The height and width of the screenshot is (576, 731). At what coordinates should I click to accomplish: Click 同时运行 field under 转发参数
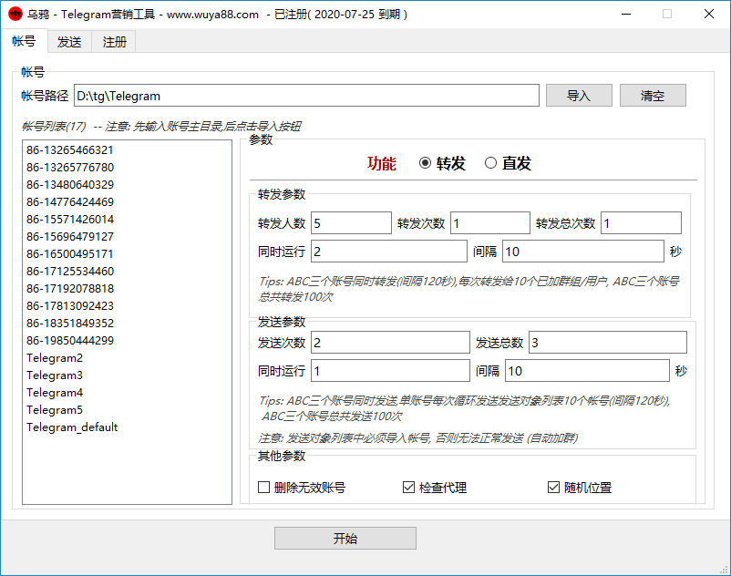(x=389, y=252)
